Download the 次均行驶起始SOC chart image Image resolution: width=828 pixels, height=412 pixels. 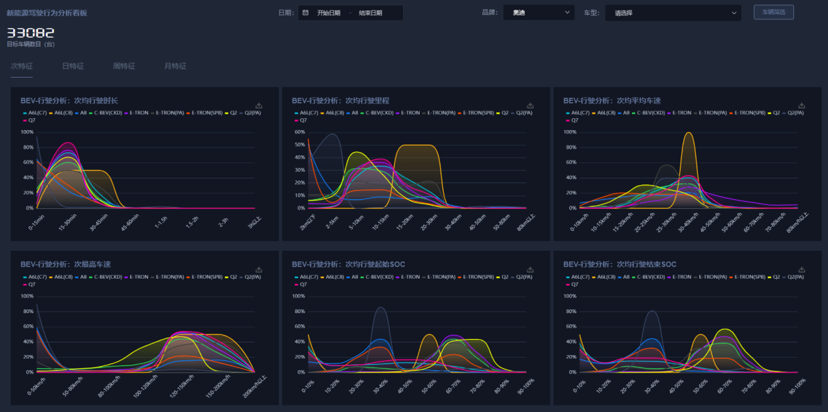click(x=530, y=270)
